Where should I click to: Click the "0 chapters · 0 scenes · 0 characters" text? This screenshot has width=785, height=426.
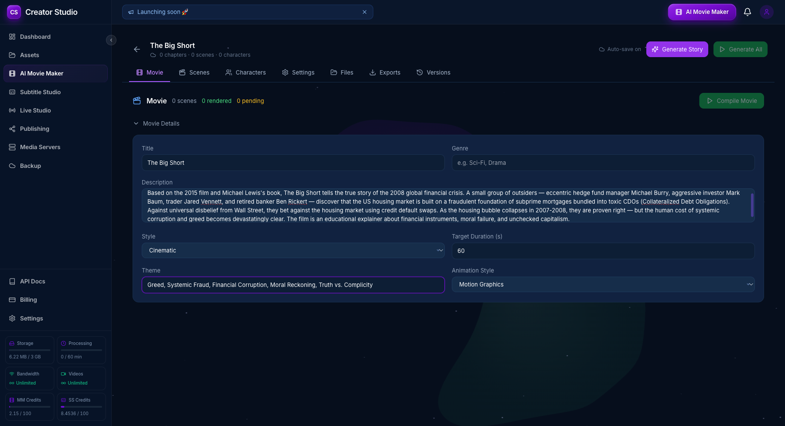(x=205, y=55)
